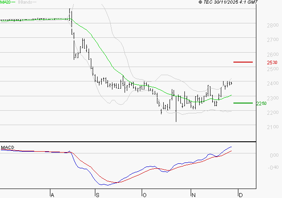Click the MA20 legend label
282x198 pixels.
coord(5,2)
